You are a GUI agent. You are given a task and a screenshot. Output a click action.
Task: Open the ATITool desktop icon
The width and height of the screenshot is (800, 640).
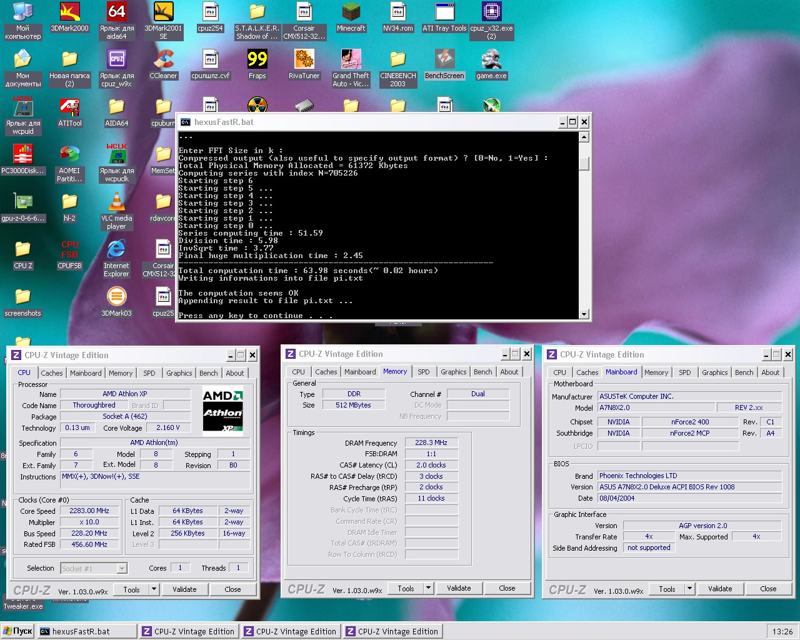tap(69, 112)
